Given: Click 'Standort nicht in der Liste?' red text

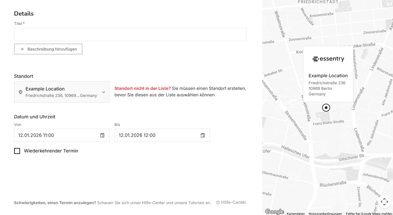Looking at the screenshot, I should pos(143,88).
